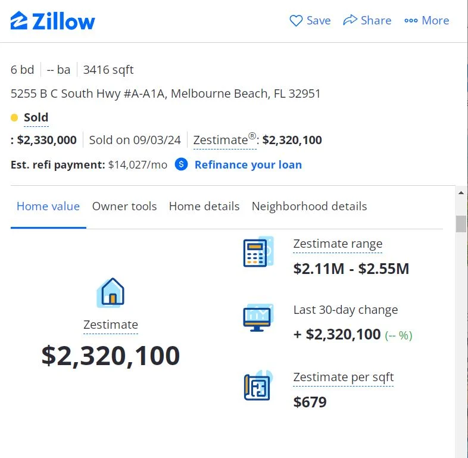Click the Zestimate house icon
Viewport: 468px width, 458px height.
click(111, 292)
